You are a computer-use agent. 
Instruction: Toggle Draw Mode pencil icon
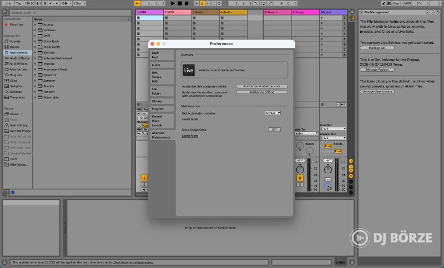(384, 3)
